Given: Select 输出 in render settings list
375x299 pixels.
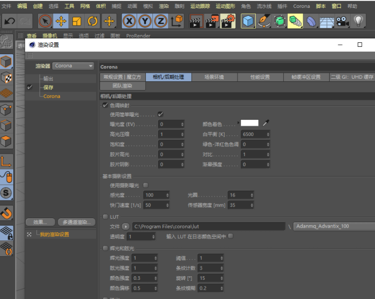Looking at the screenshot, I should coord(48,78).
